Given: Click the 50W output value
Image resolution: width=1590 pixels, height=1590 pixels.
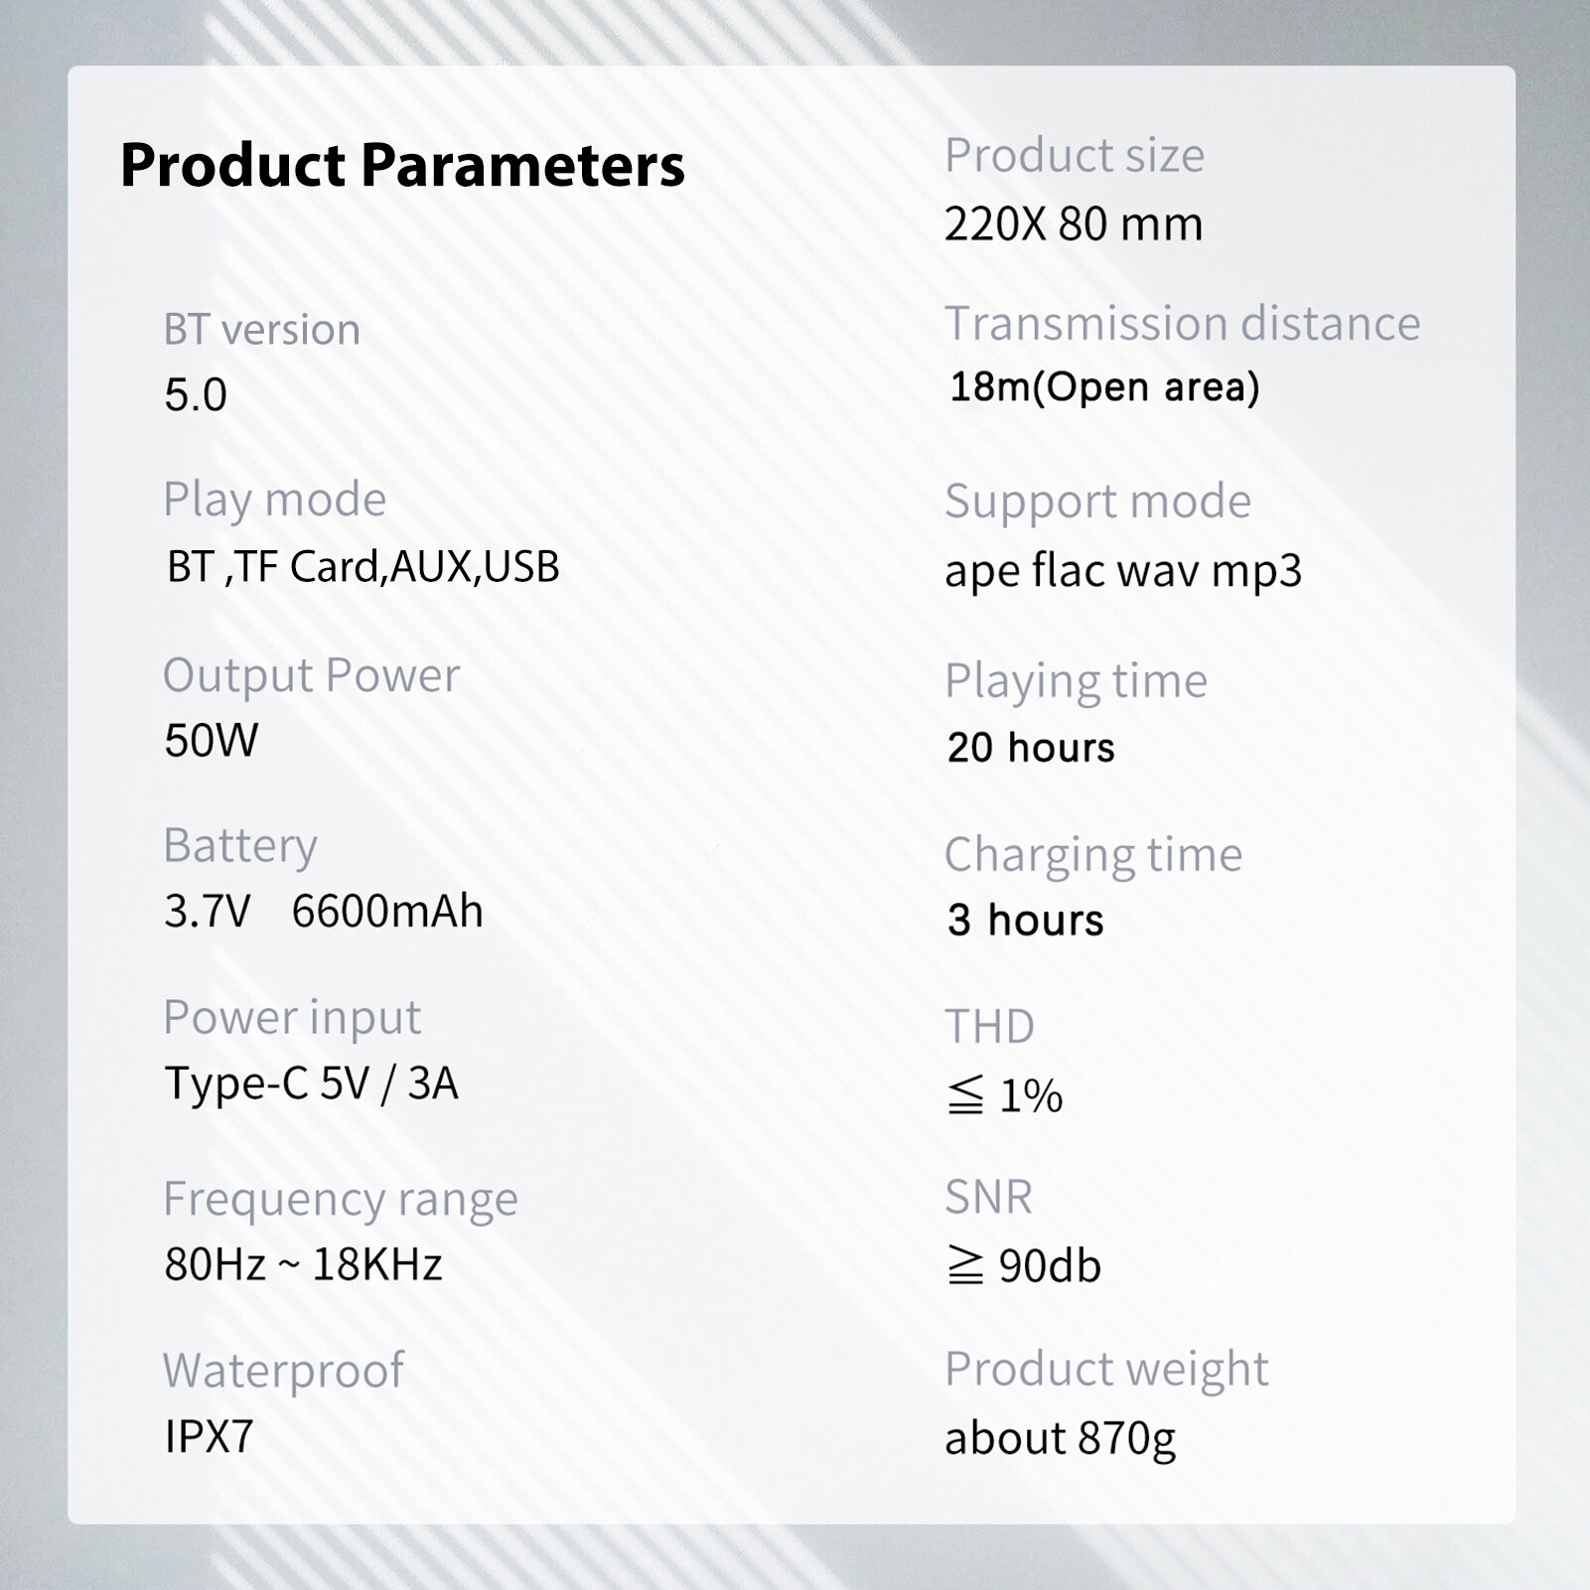Looking at the screenshot, I should click(x=212, y=741).
